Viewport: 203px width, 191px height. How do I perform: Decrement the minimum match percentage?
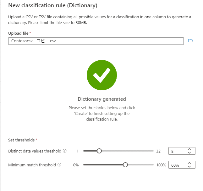pyautogui.click(x=189, y=167)
